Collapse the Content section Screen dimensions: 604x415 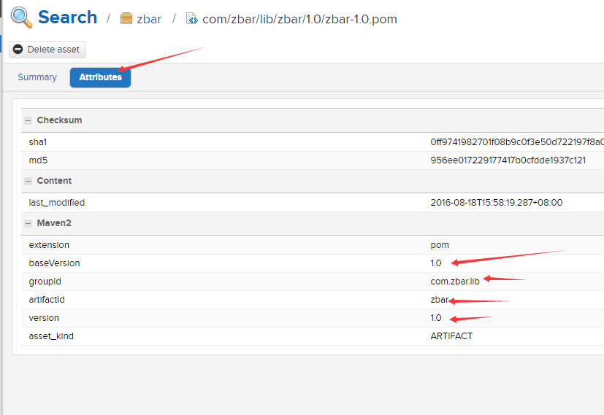click(x=28, y=181)
